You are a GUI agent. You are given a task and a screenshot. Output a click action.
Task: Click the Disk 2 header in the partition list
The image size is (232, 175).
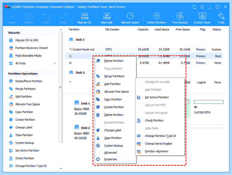(x=77, y=73)
